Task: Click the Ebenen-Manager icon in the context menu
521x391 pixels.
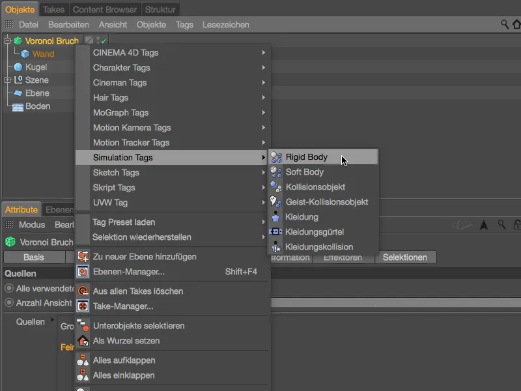Action: 83,272
